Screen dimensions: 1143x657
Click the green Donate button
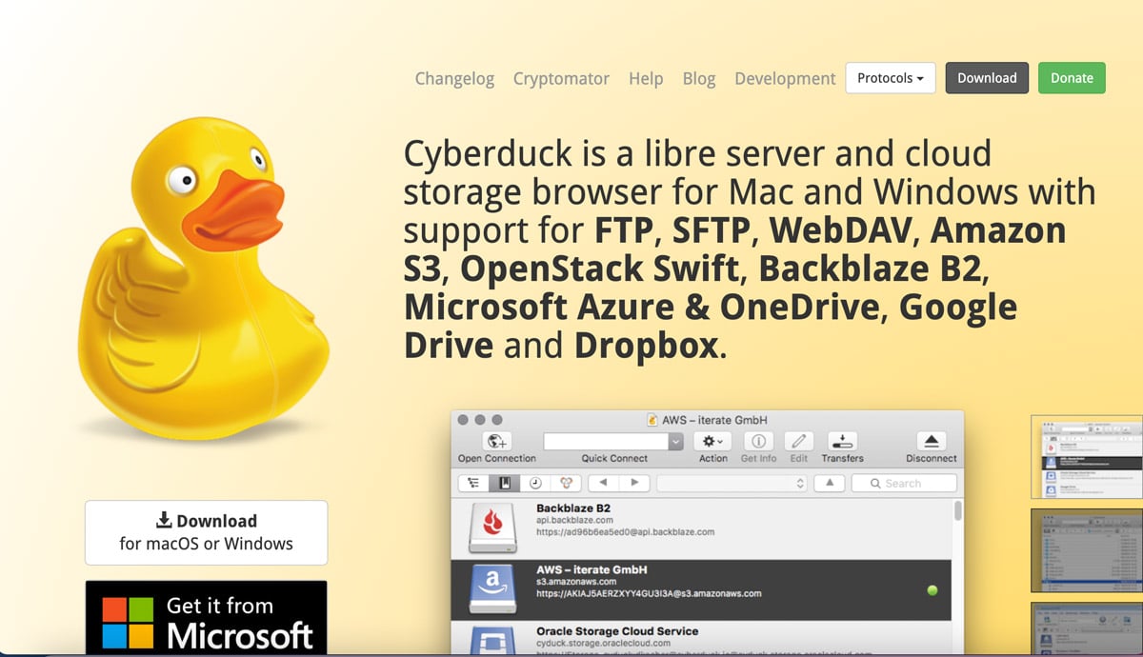[x=1072, y=78]
